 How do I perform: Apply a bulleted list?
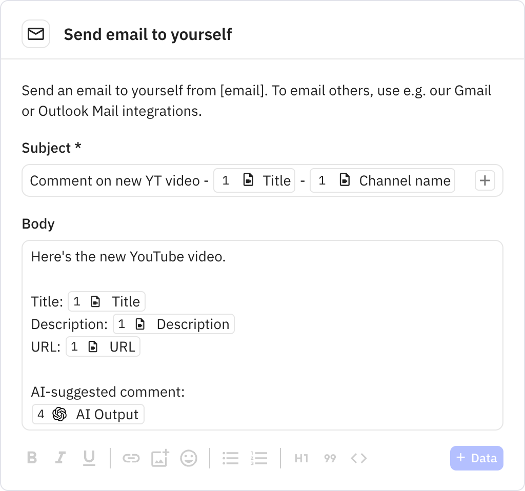click(231, 458)
